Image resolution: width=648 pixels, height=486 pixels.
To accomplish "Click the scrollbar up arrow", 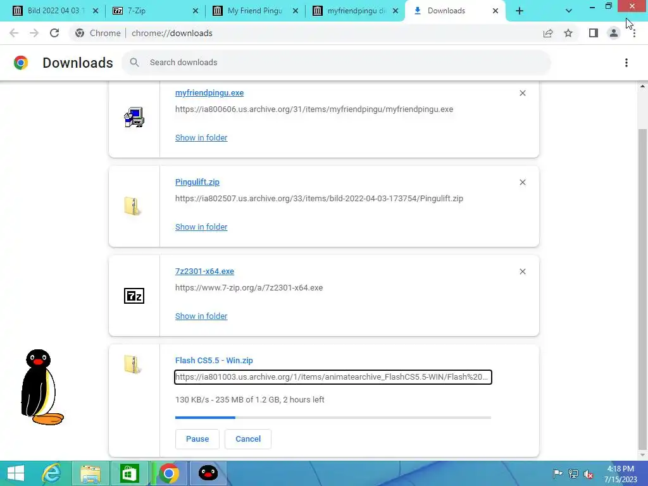I will click(x=642, y=86).
